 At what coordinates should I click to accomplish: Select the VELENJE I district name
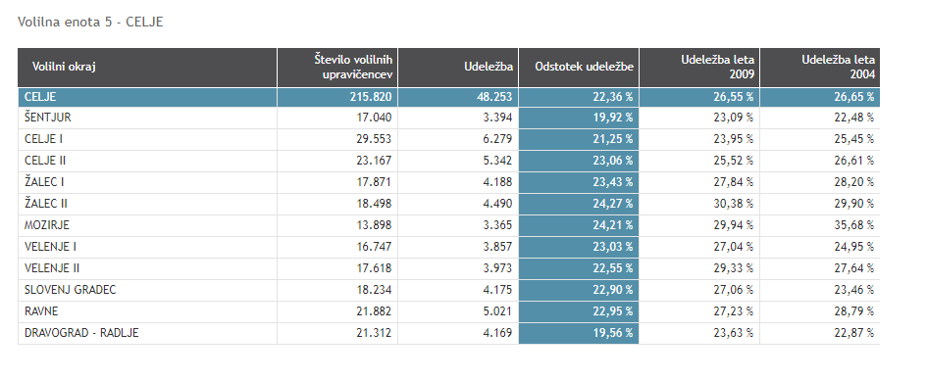coord(50,247)
